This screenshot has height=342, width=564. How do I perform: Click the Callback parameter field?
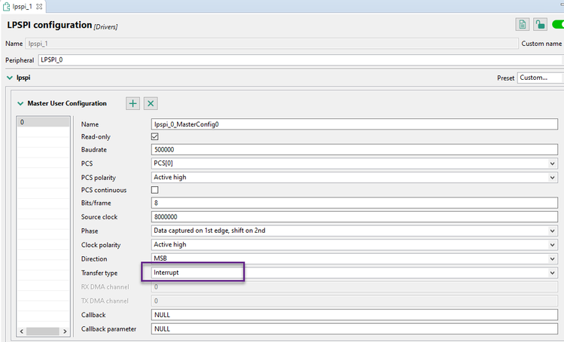[x=354, y=329]
